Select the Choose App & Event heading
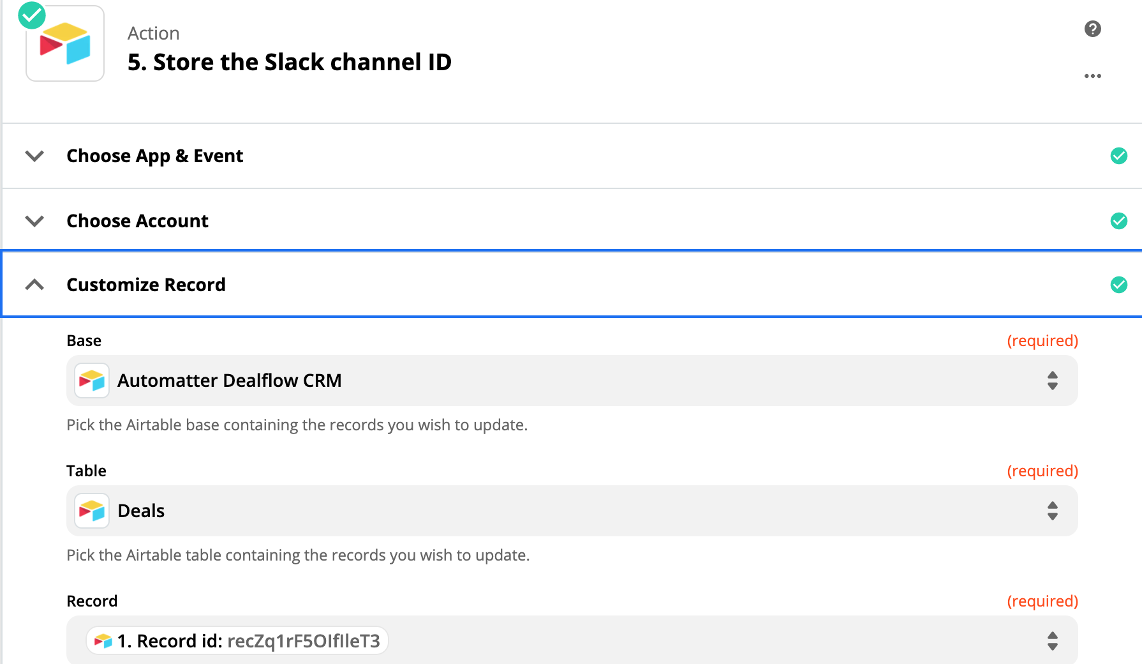 pos(155,156)
